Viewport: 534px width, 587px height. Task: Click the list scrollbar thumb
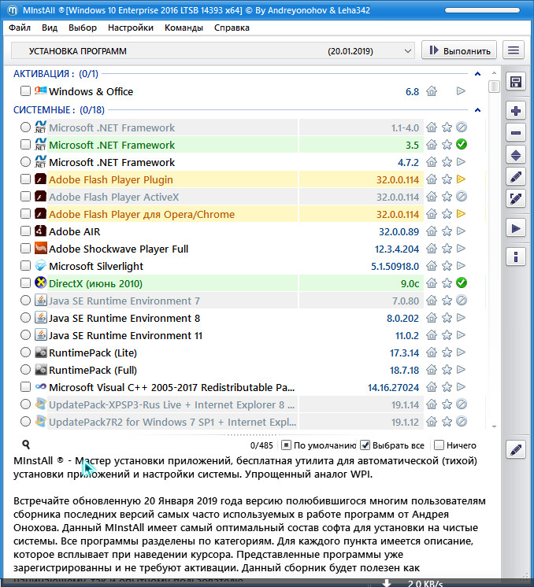494,87
